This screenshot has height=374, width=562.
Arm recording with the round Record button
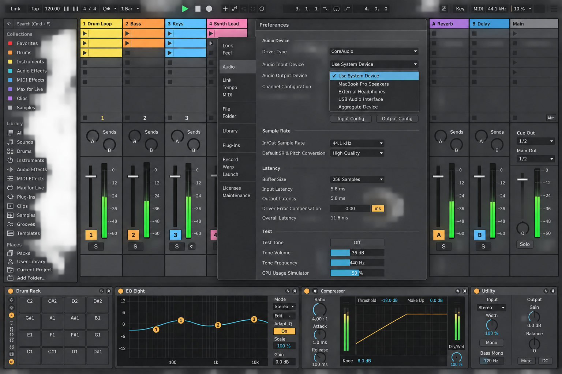click(209, 9)
